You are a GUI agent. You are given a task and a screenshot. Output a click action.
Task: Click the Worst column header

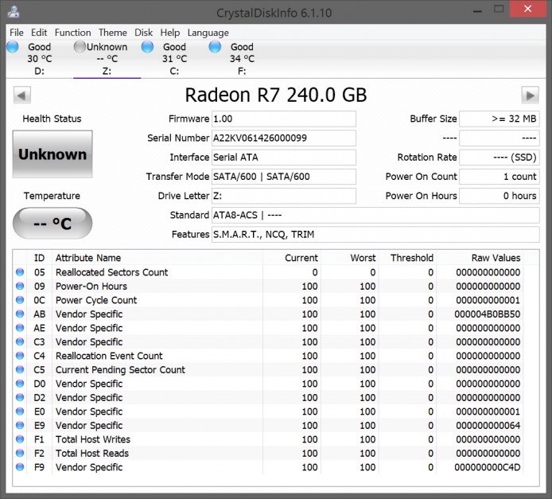point(350,258)
